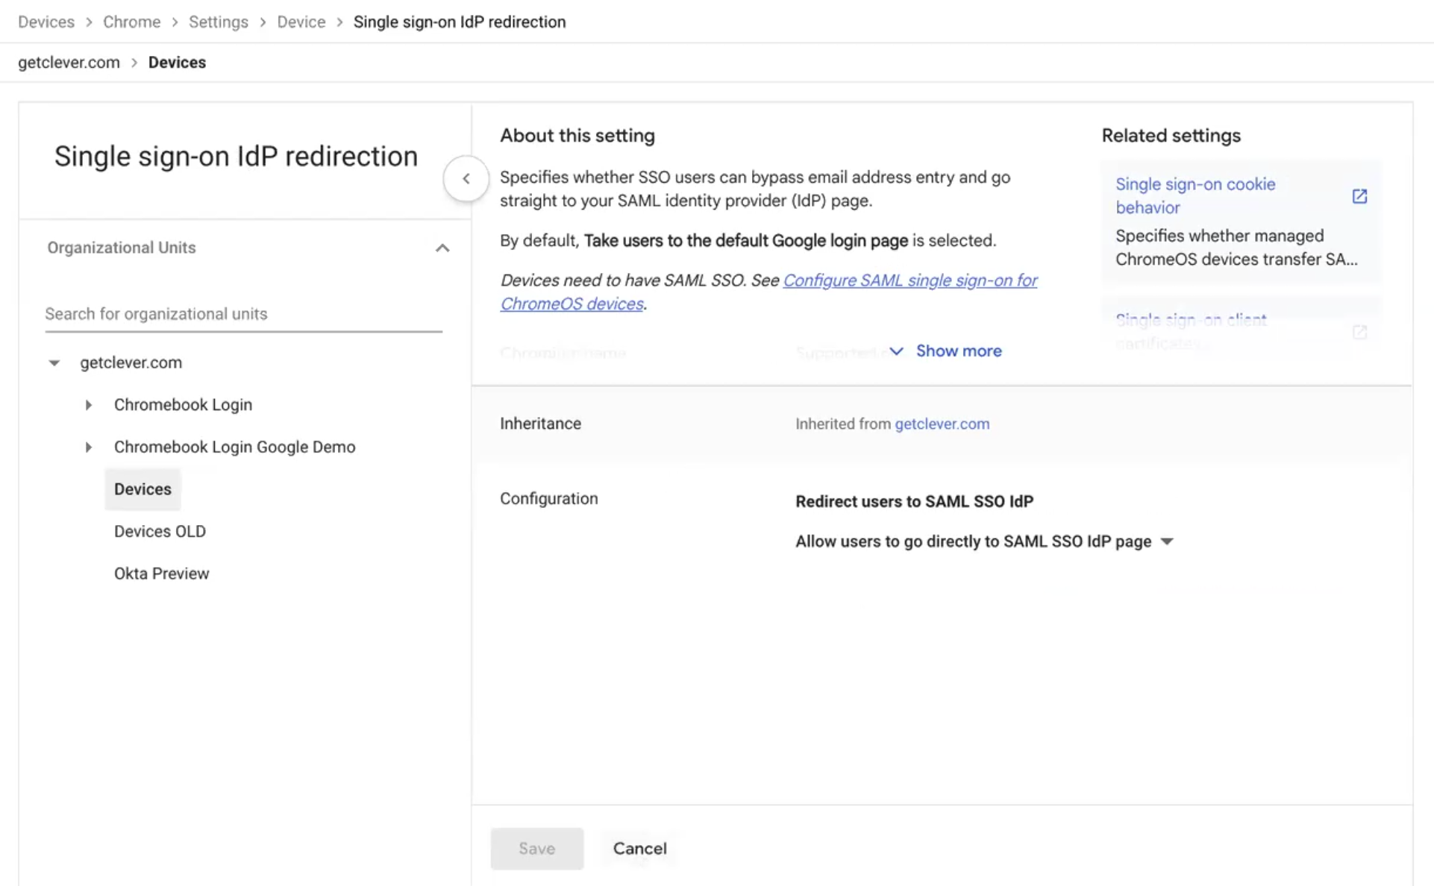Screen dimensions: 1434x886
Task: Collapse the Organizational Units section
Action: tap(442, 248)
